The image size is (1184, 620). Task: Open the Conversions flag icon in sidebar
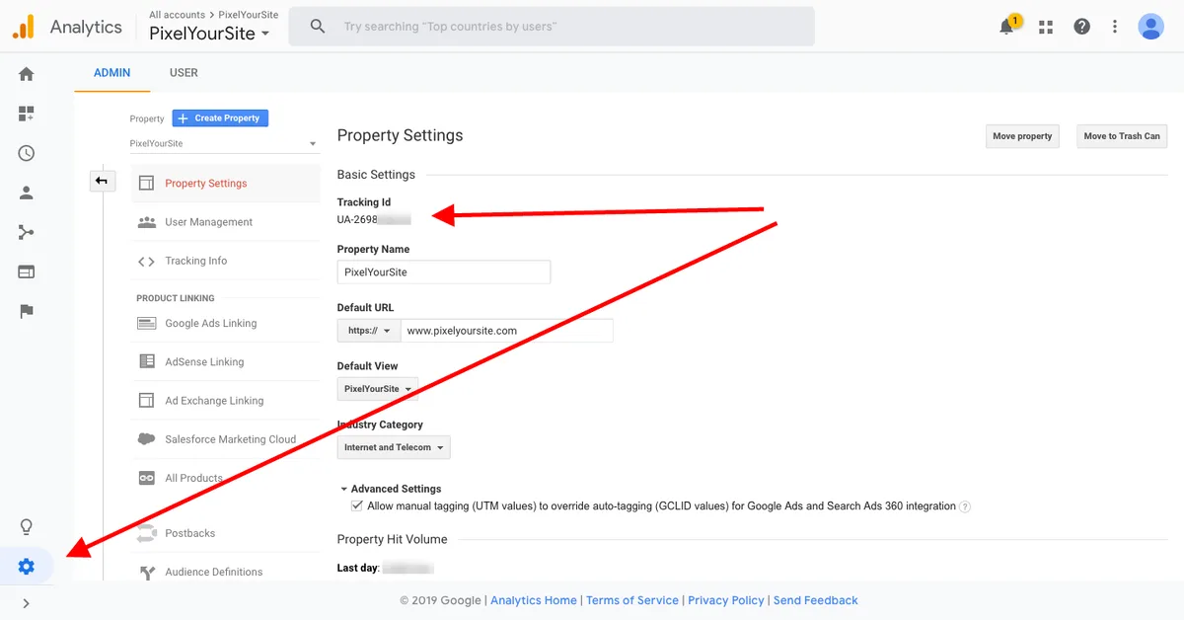pyautogui.click(x=27, y=312)
